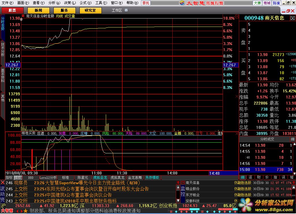The width and height of the screenshot is (296, 214).
Task: Select the 价 tab under trade list
Action: point(267,177)
